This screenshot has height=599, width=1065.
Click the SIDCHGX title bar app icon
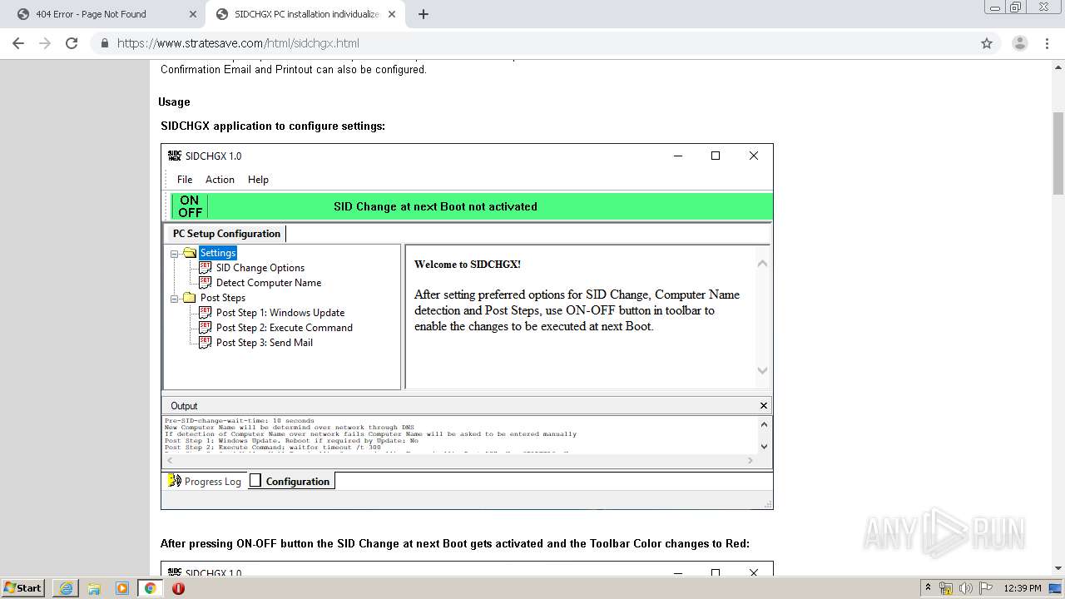pos(175,156)
